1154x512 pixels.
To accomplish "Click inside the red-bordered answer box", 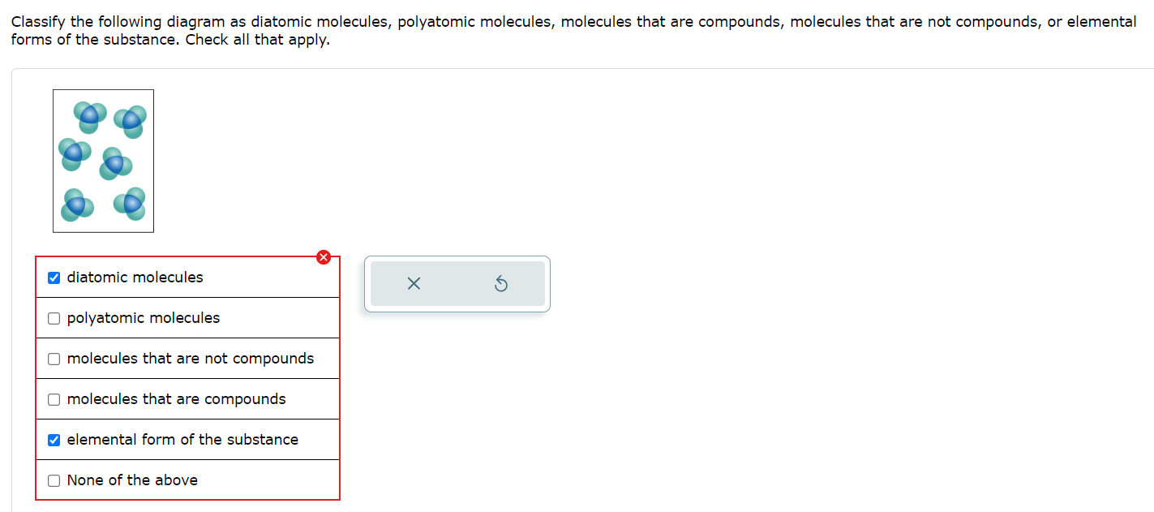I will click(x=187, y=378).
